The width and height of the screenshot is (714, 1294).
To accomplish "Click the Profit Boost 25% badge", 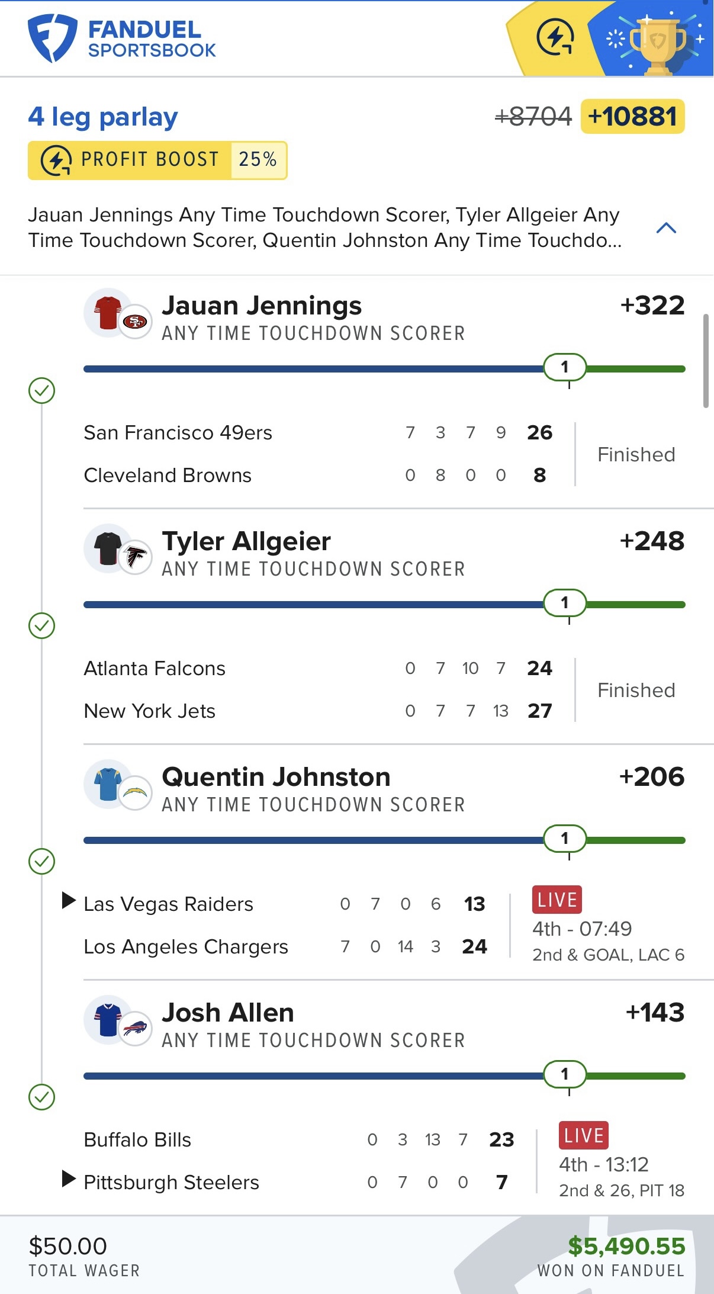I will (157, 160).
